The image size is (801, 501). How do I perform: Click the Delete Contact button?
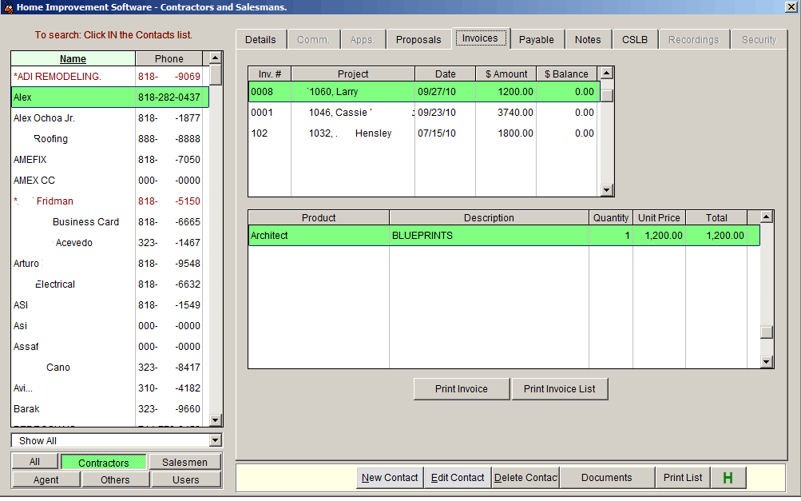point(525,478)
